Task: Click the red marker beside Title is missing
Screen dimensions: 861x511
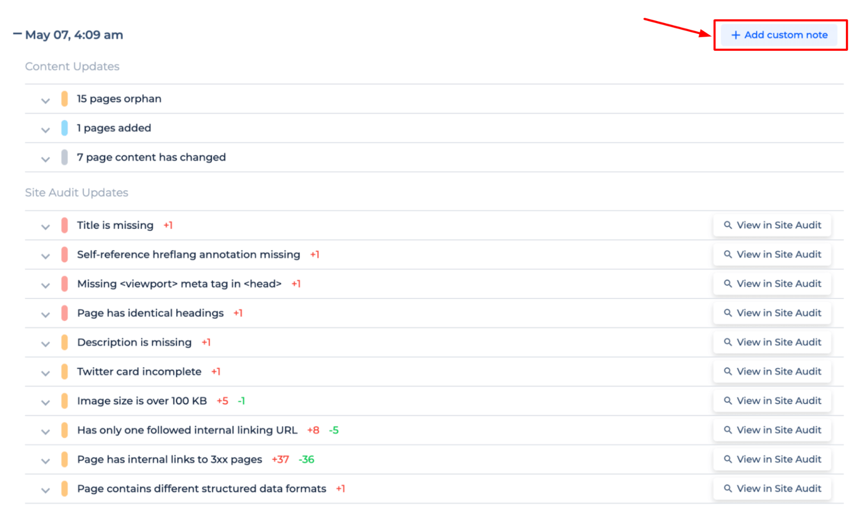Action: click(65, 225)
